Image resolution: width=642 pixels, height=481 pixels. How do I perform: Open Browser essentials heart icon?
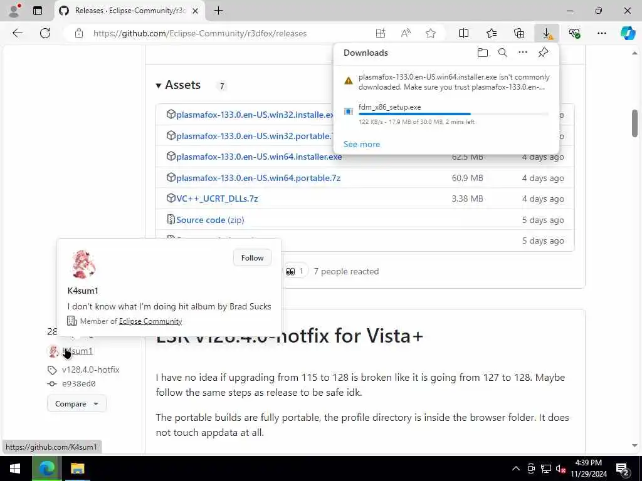(574, 34)
